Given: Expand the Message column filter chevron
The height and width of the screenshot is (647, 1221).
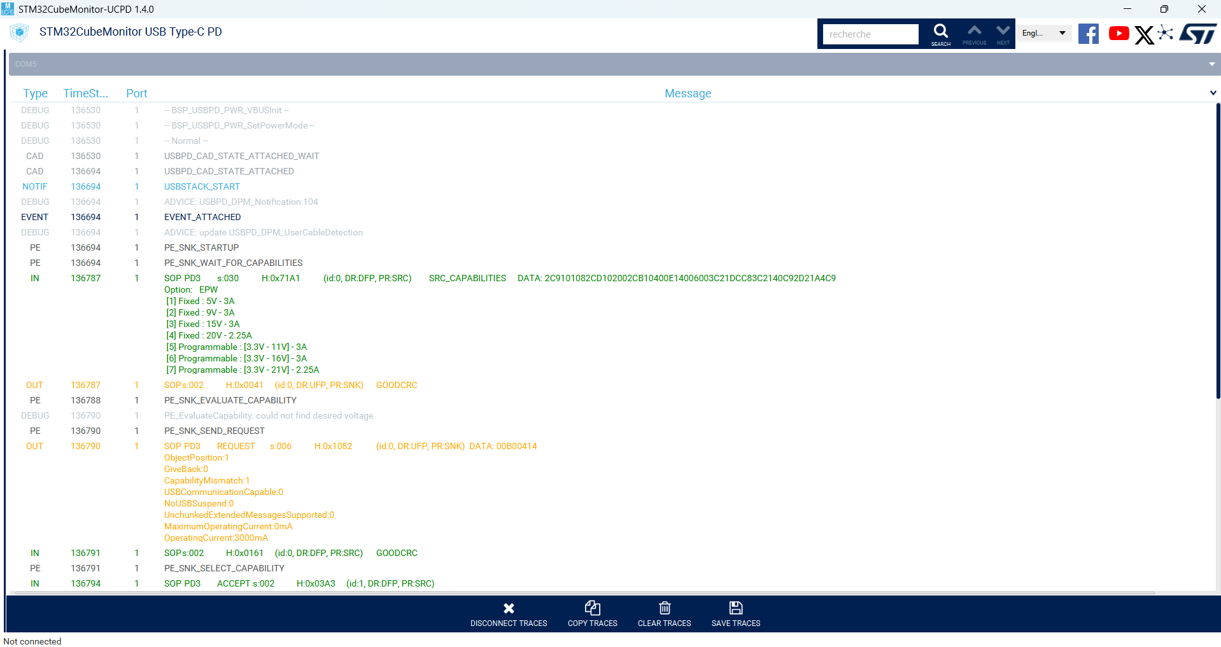Looking at the screenshot, I should 1213,93.
